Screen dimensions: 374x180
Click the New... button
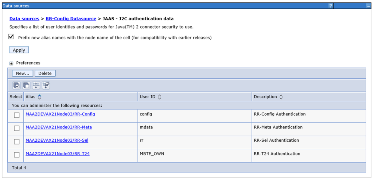pyautogui.click(x=22, y=74)
